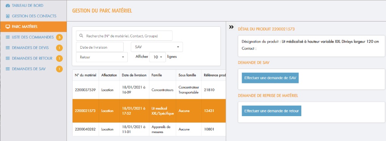This screenshot has height=141, width=386.
Task: Focus the Recherche search field
Action: (124, 36)
